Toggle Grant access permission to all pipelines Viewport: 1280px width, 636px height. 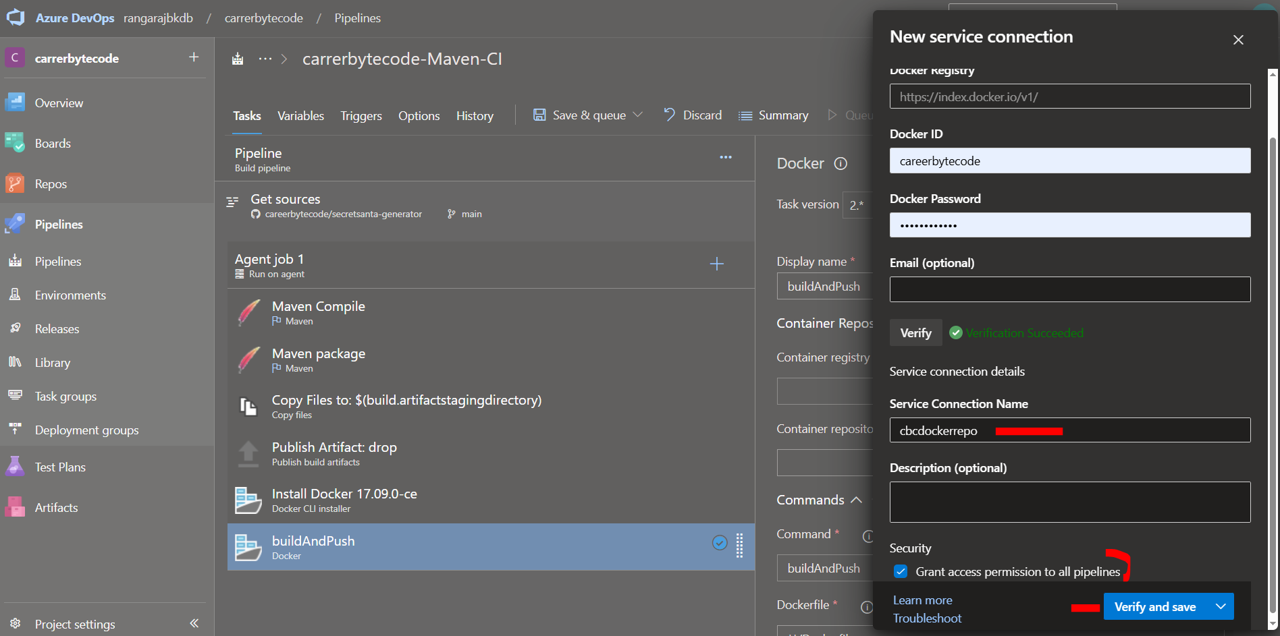pos(901,571)
